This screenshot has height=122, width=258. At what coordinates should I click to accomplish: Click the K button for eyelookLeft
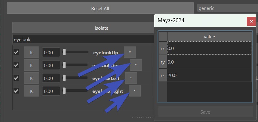[31, 78]
